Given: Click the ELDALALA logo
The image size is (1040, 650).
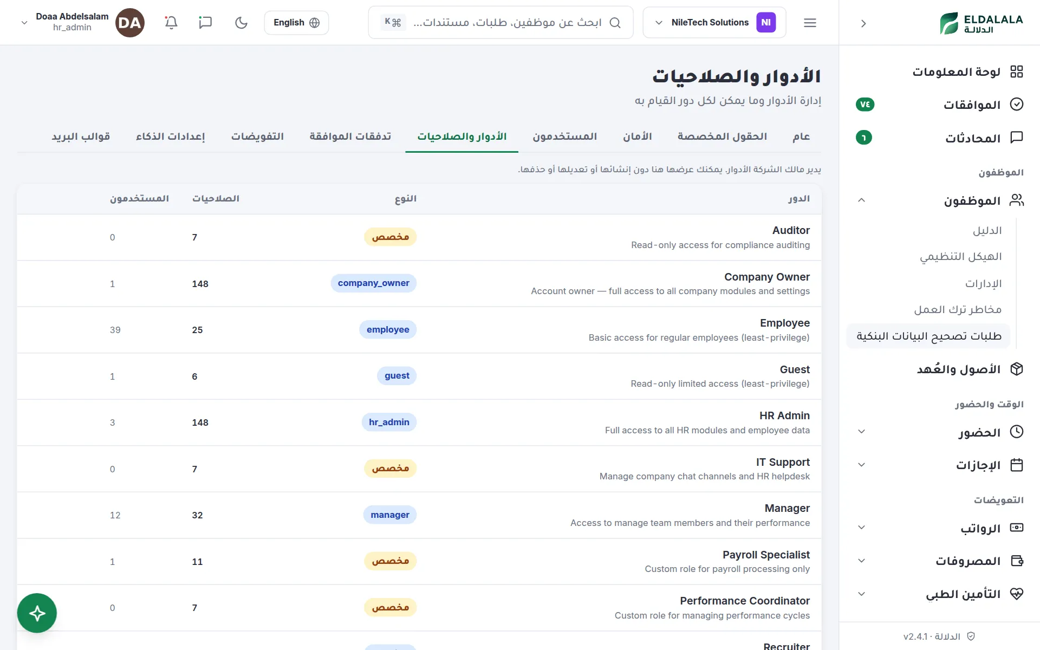Looking at the screenshot, I should 981,23.
